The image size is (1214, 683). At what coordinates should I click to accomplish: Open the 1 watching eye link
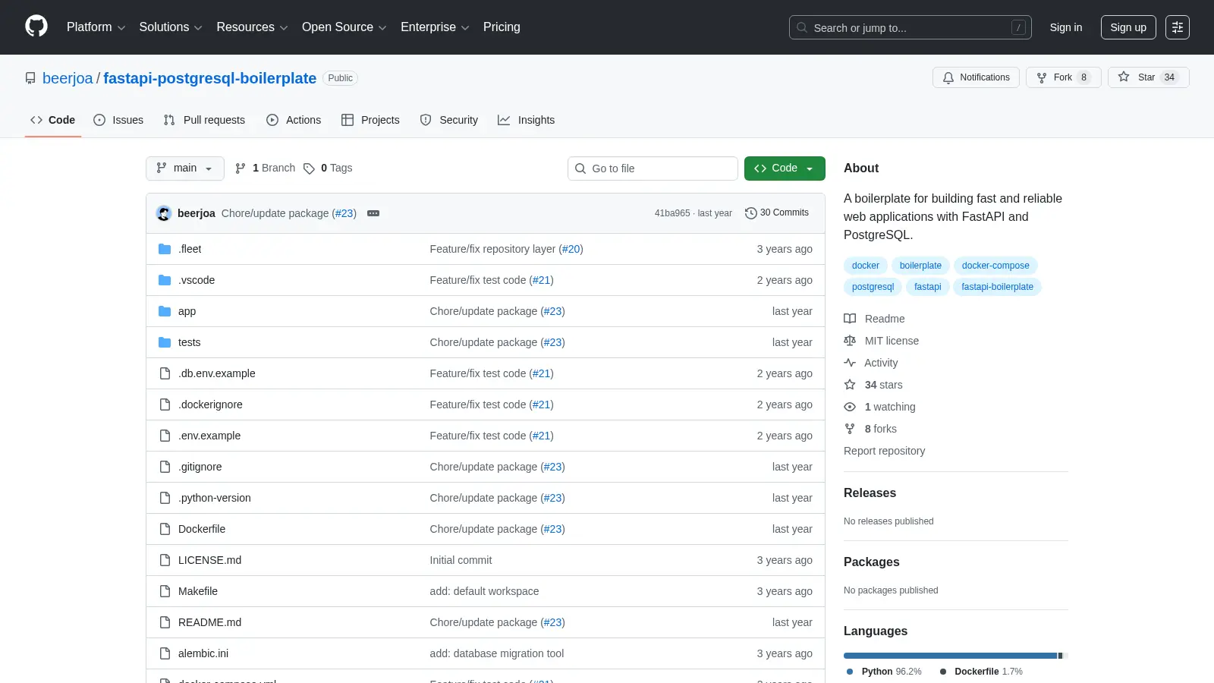879,407
